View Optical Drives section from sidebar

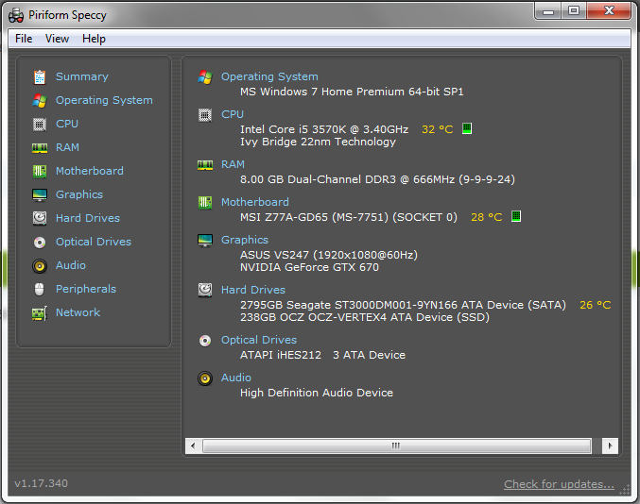point(94,242)
